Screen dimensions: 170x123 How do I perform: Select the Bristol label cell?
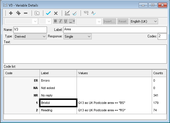pos(58,103)
